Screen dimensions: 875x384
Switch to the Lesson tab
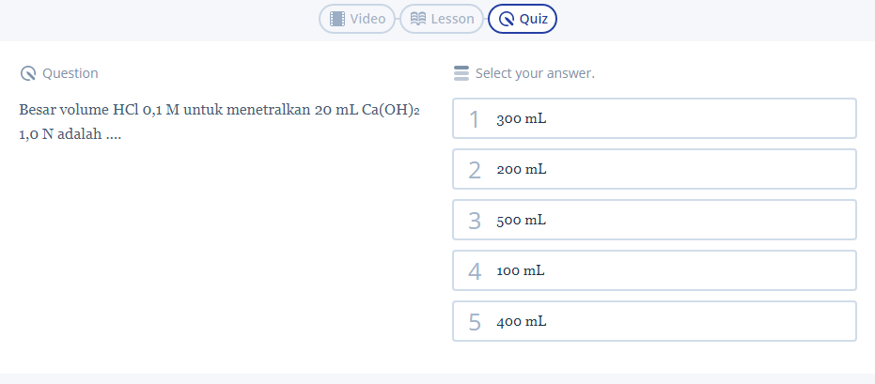tap(443, 19)
